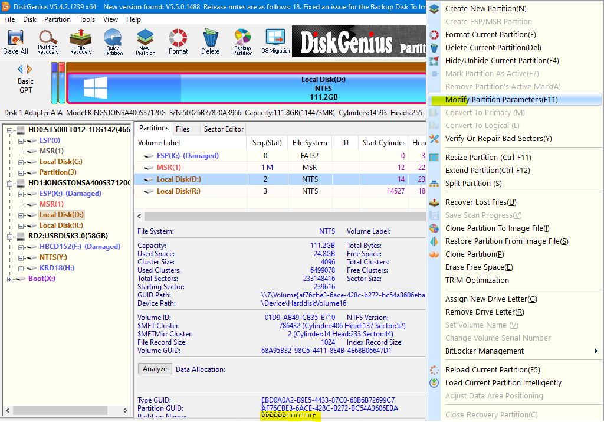The height and width of the screenshot is (422, 604).
Task: Open the Partition Recovery tool
Action: pyautogui.click(x=48, y=41)
